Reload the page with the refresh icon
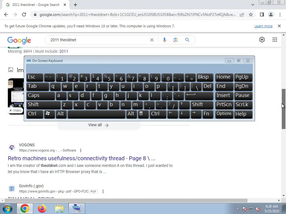 24,14
